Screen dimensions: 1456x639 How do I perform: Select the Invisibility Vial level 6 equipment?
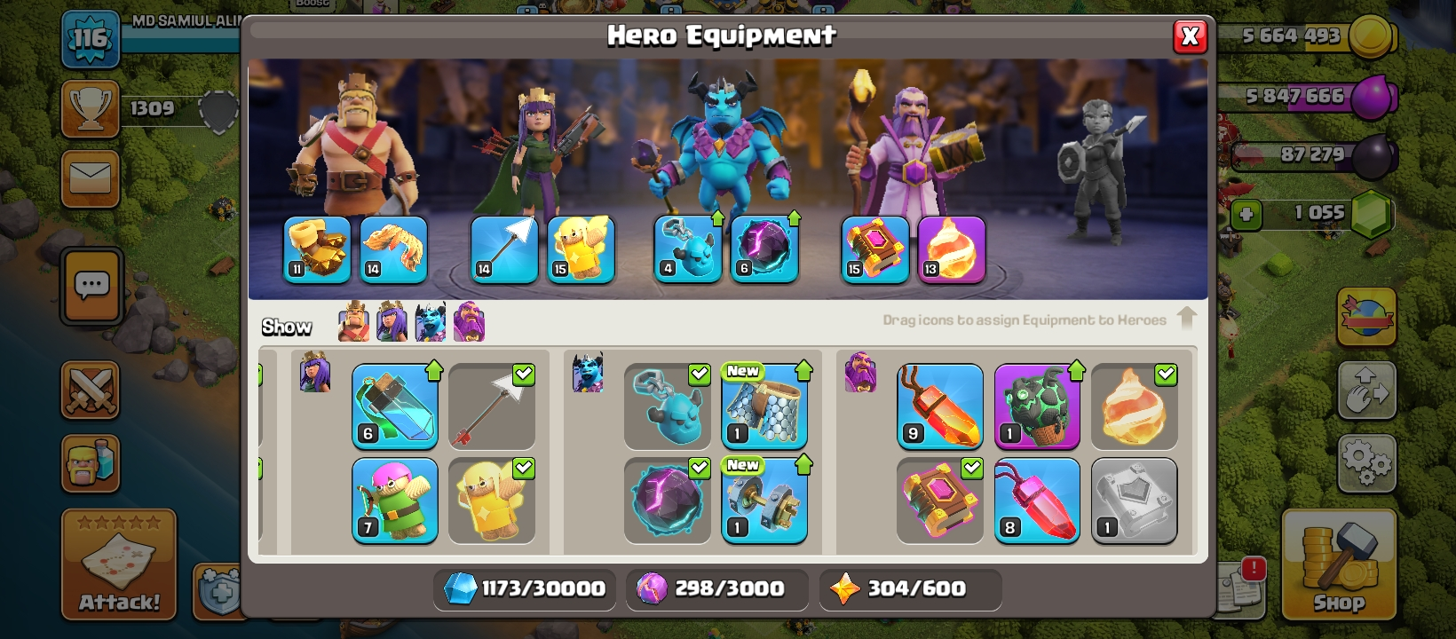coord(395,406)
